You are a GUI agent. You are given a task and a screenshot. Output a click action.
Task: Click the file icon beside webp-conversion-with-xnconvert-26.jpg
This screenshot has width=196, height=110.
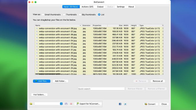(x=37, y=65)
